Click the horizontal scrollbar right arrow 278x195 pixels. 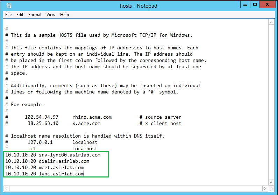click(x=265, y=188)
